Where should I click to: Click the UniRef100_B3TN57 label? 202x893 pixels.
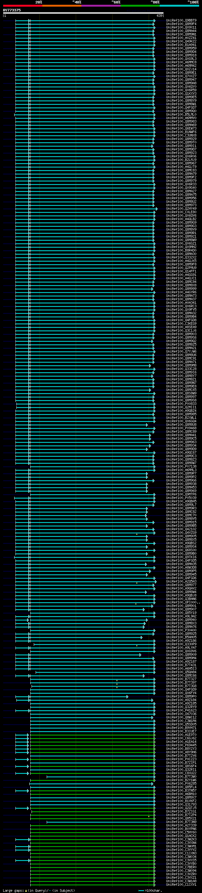(x=181, y=790)
